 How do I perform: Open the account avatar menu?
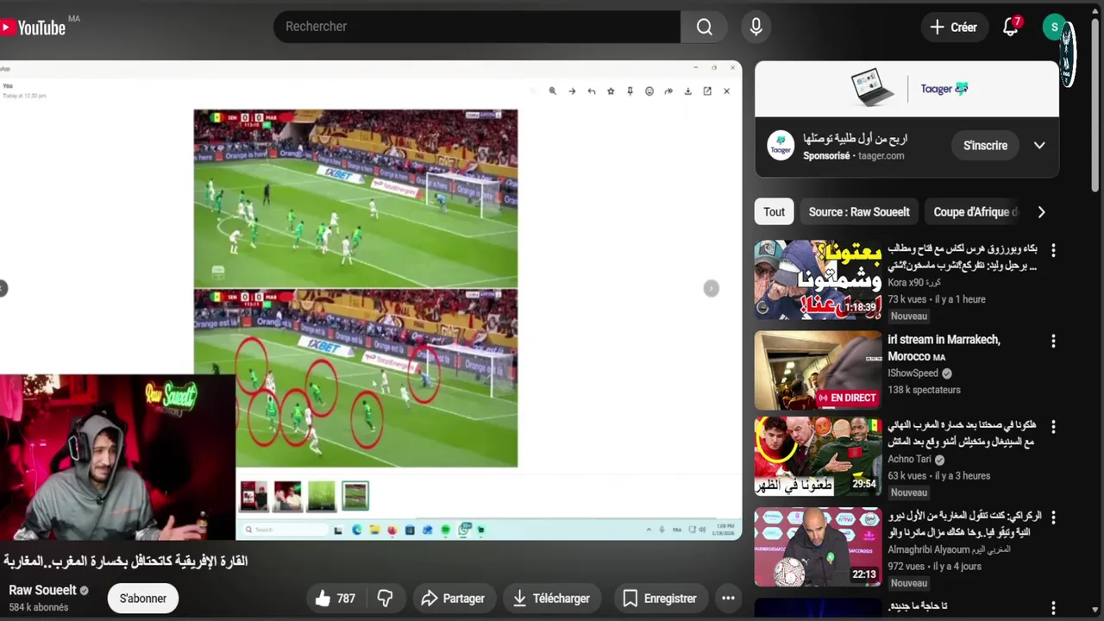(1054, 27)
